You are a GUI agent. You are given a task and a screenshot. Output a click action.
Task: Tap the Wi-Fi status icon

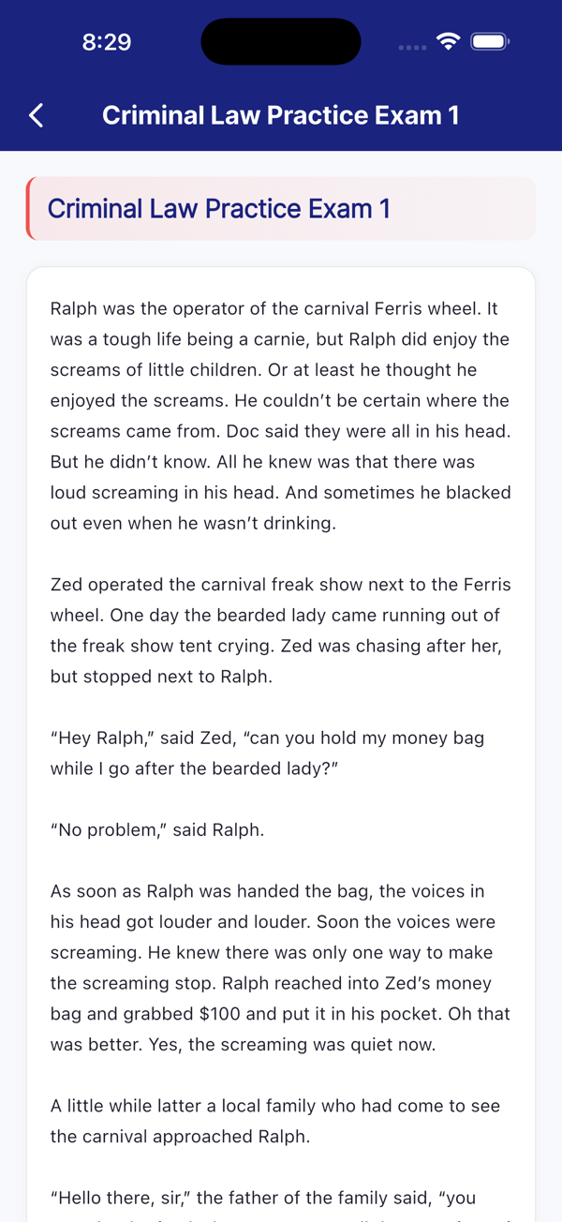click(449, 41)
